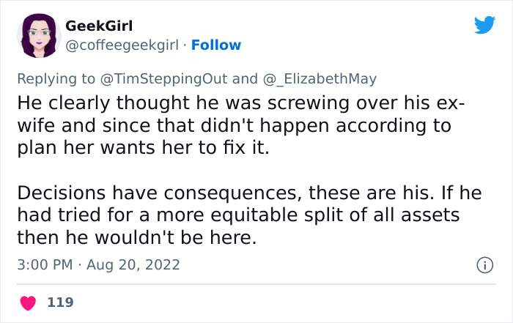Click the 119 likes count
The height and width of the screenshot is (323, 513).
pyautogui.click(x=60, y=302)
